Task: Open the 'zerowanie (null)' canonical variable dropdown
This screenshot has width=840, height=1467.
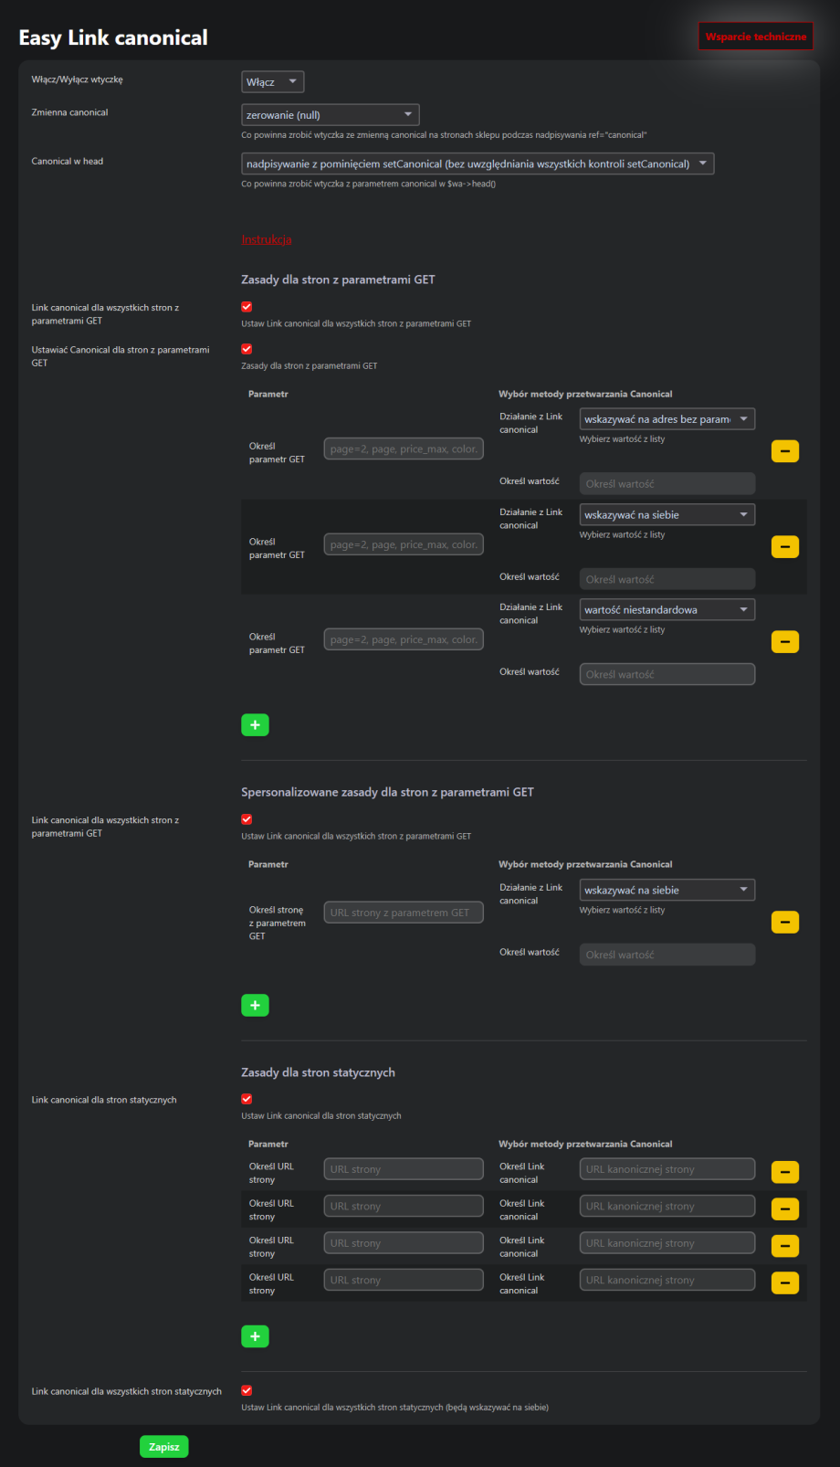Action: (x=330, y=115)
